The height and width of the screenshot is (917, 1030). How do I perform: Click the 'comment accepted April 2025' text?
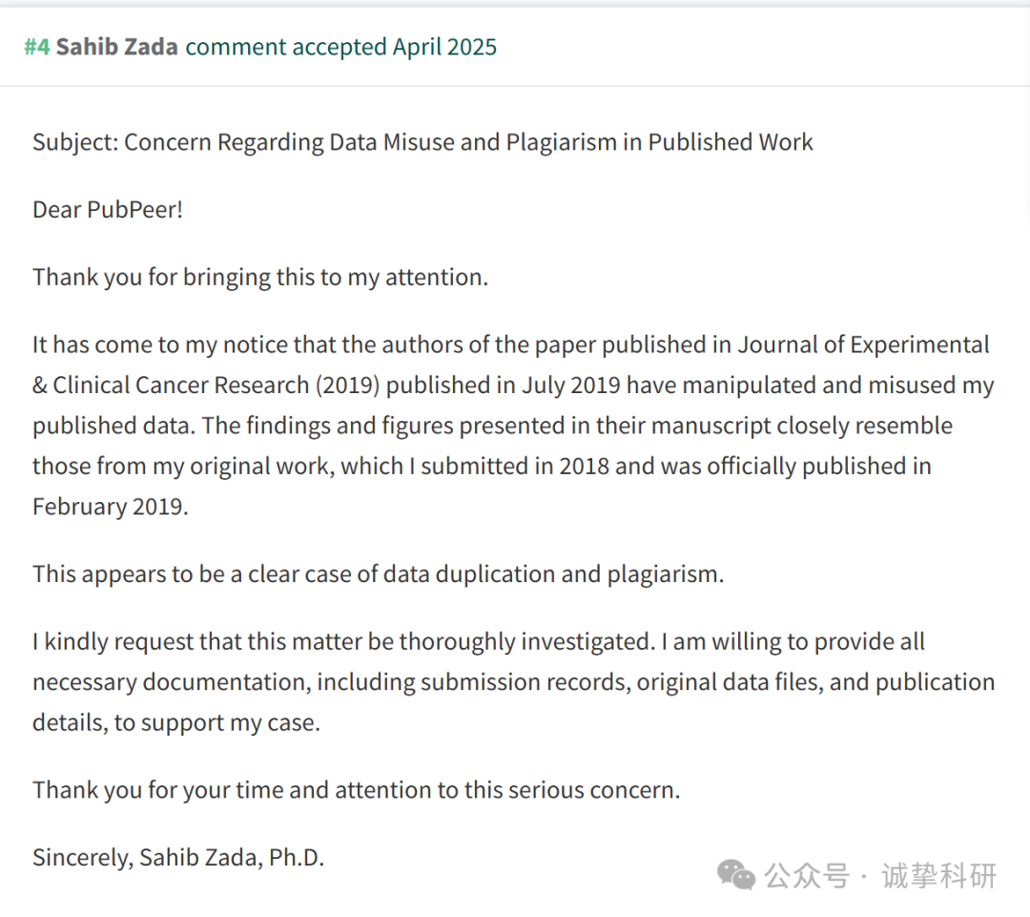pyautogui.click(x=340, y=48)
